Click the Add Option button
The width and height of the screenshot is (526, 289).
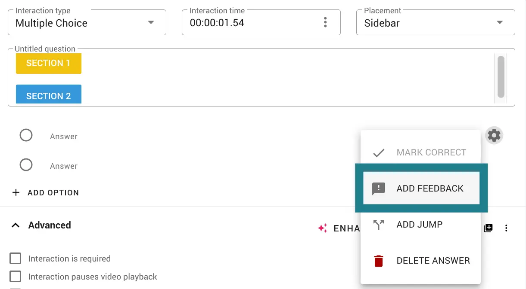click(46, 193)
